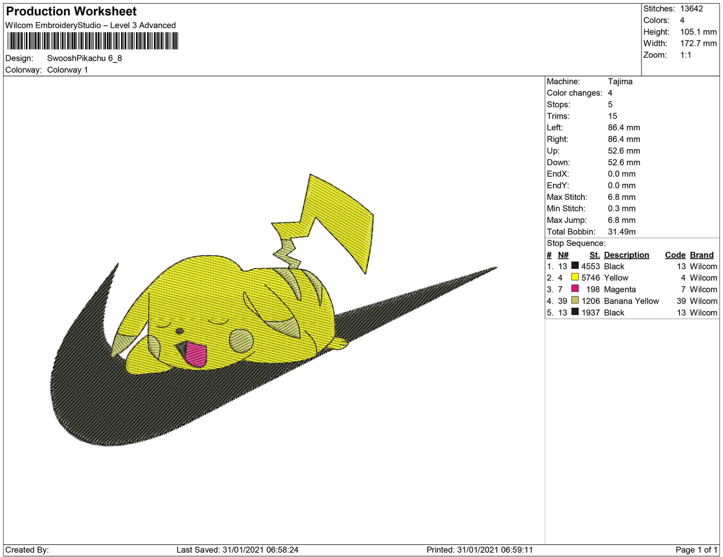Click thread number '1937' in stop 5

click(590, 313)
